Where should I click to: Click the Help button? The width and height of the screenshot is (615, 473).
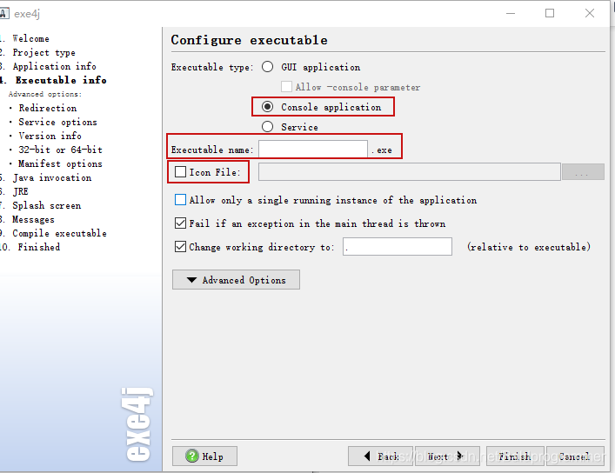tap(204, 456)
